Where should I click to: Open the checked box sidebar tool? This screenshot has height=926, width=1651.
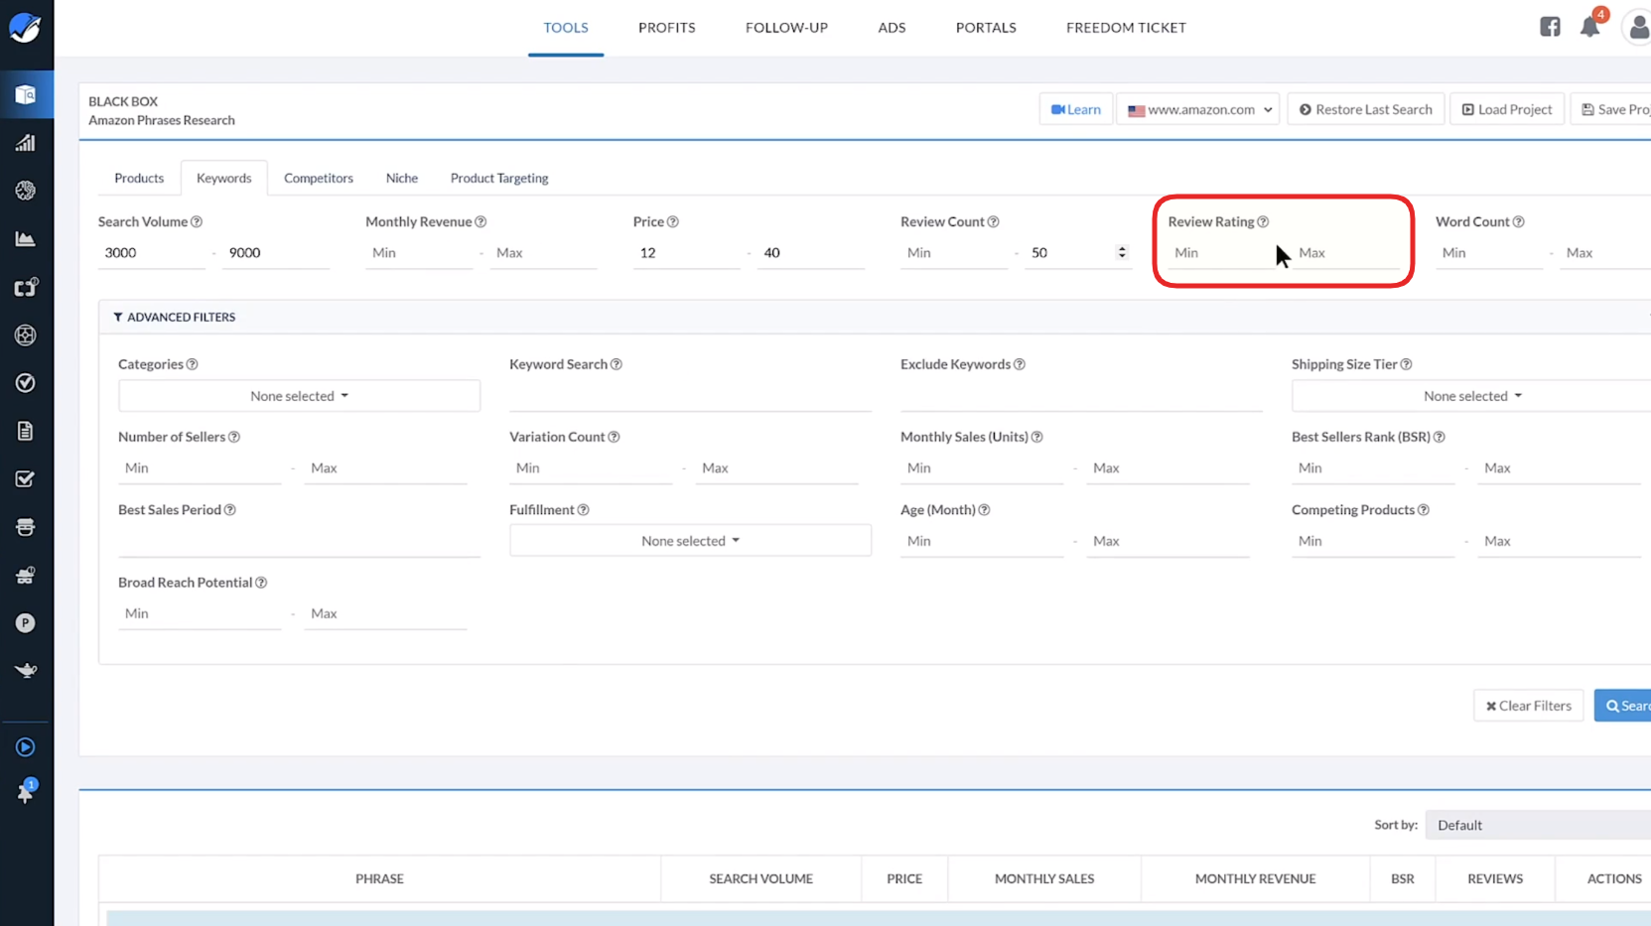click(x=26, y=478)
